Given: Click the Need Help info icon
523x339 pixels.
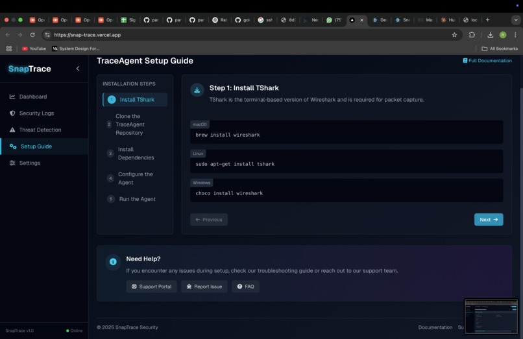Looking at the screenshot, I should coord(113,262).
